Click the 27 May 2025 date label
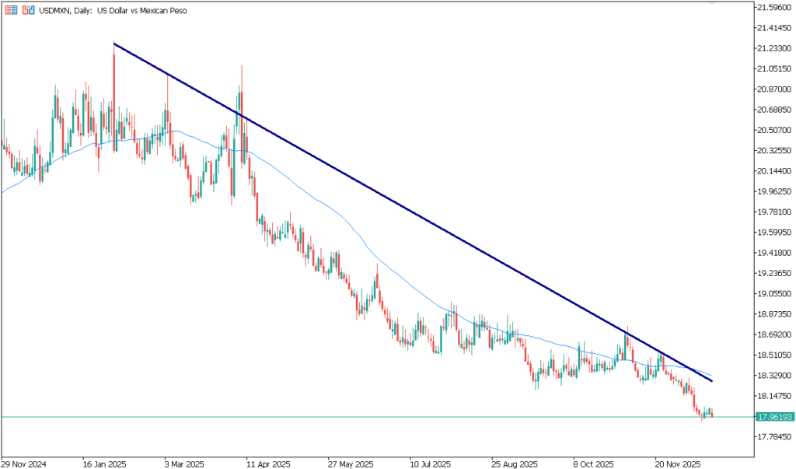Image resolution: width=796 pixels, height=469 pixels. point(348,464)
